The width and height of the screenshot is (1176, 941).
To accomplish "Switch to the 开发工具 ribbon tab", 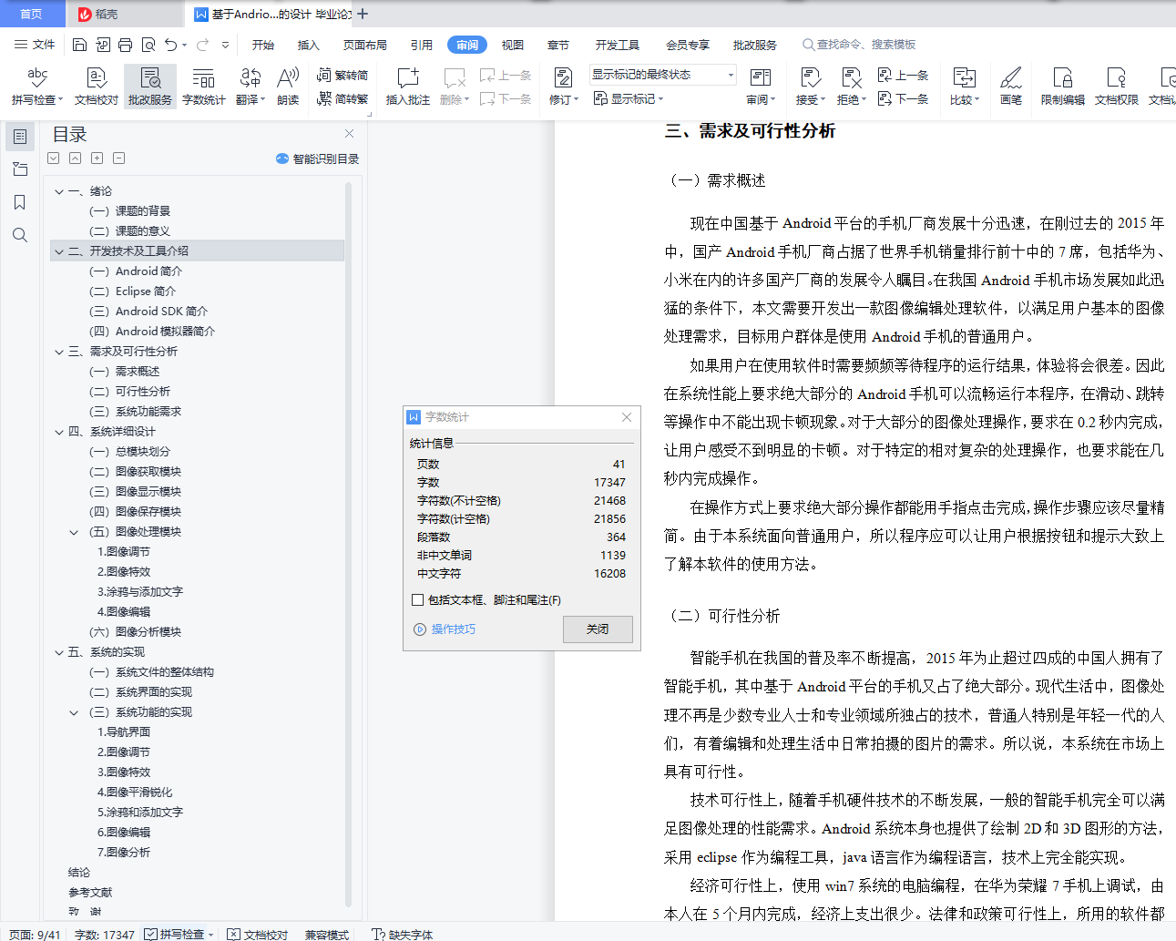I will pyautogui.click(x=618, y=45).
